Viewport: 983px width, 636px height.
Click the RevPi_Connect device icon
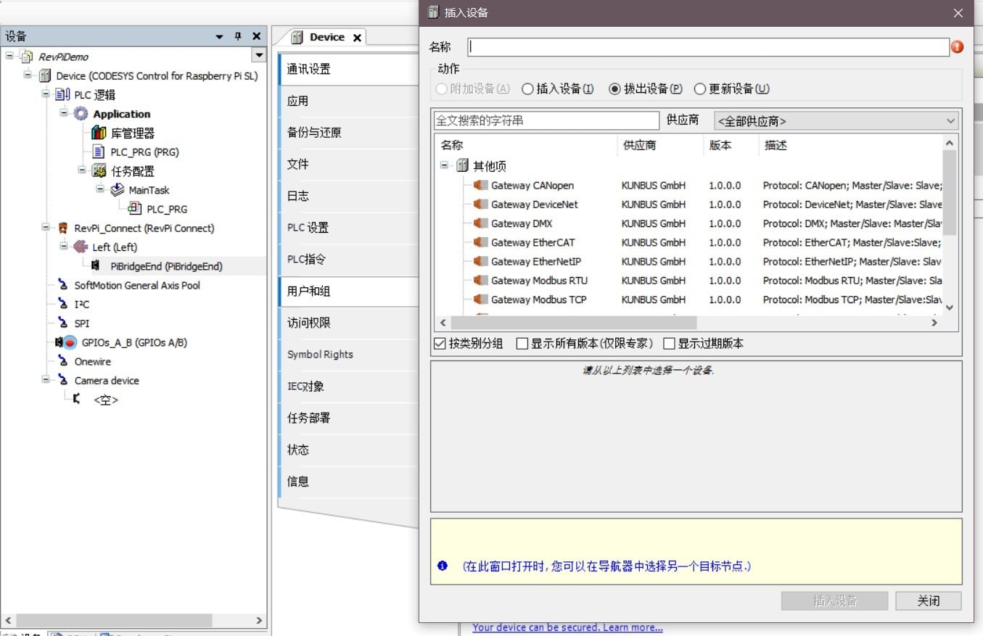click(x=63, y=228)
